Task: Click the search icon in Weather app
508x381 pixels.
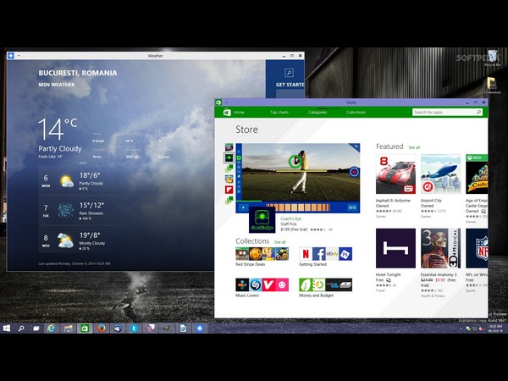Action: click(288, 74)
